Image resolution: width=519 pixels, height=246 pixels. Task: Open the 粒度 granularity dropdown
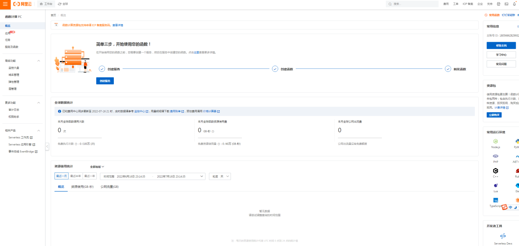(220, 176)
